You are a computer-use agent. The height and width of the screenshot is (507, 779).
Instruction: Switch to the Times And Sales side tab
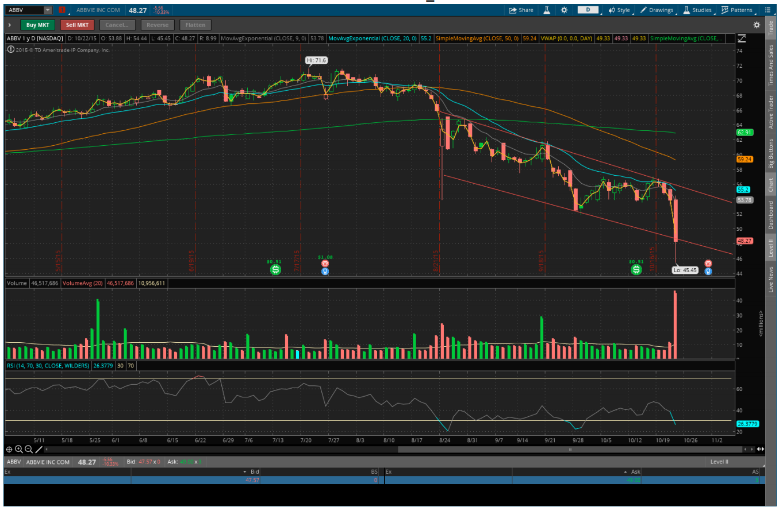coord(771,65)
